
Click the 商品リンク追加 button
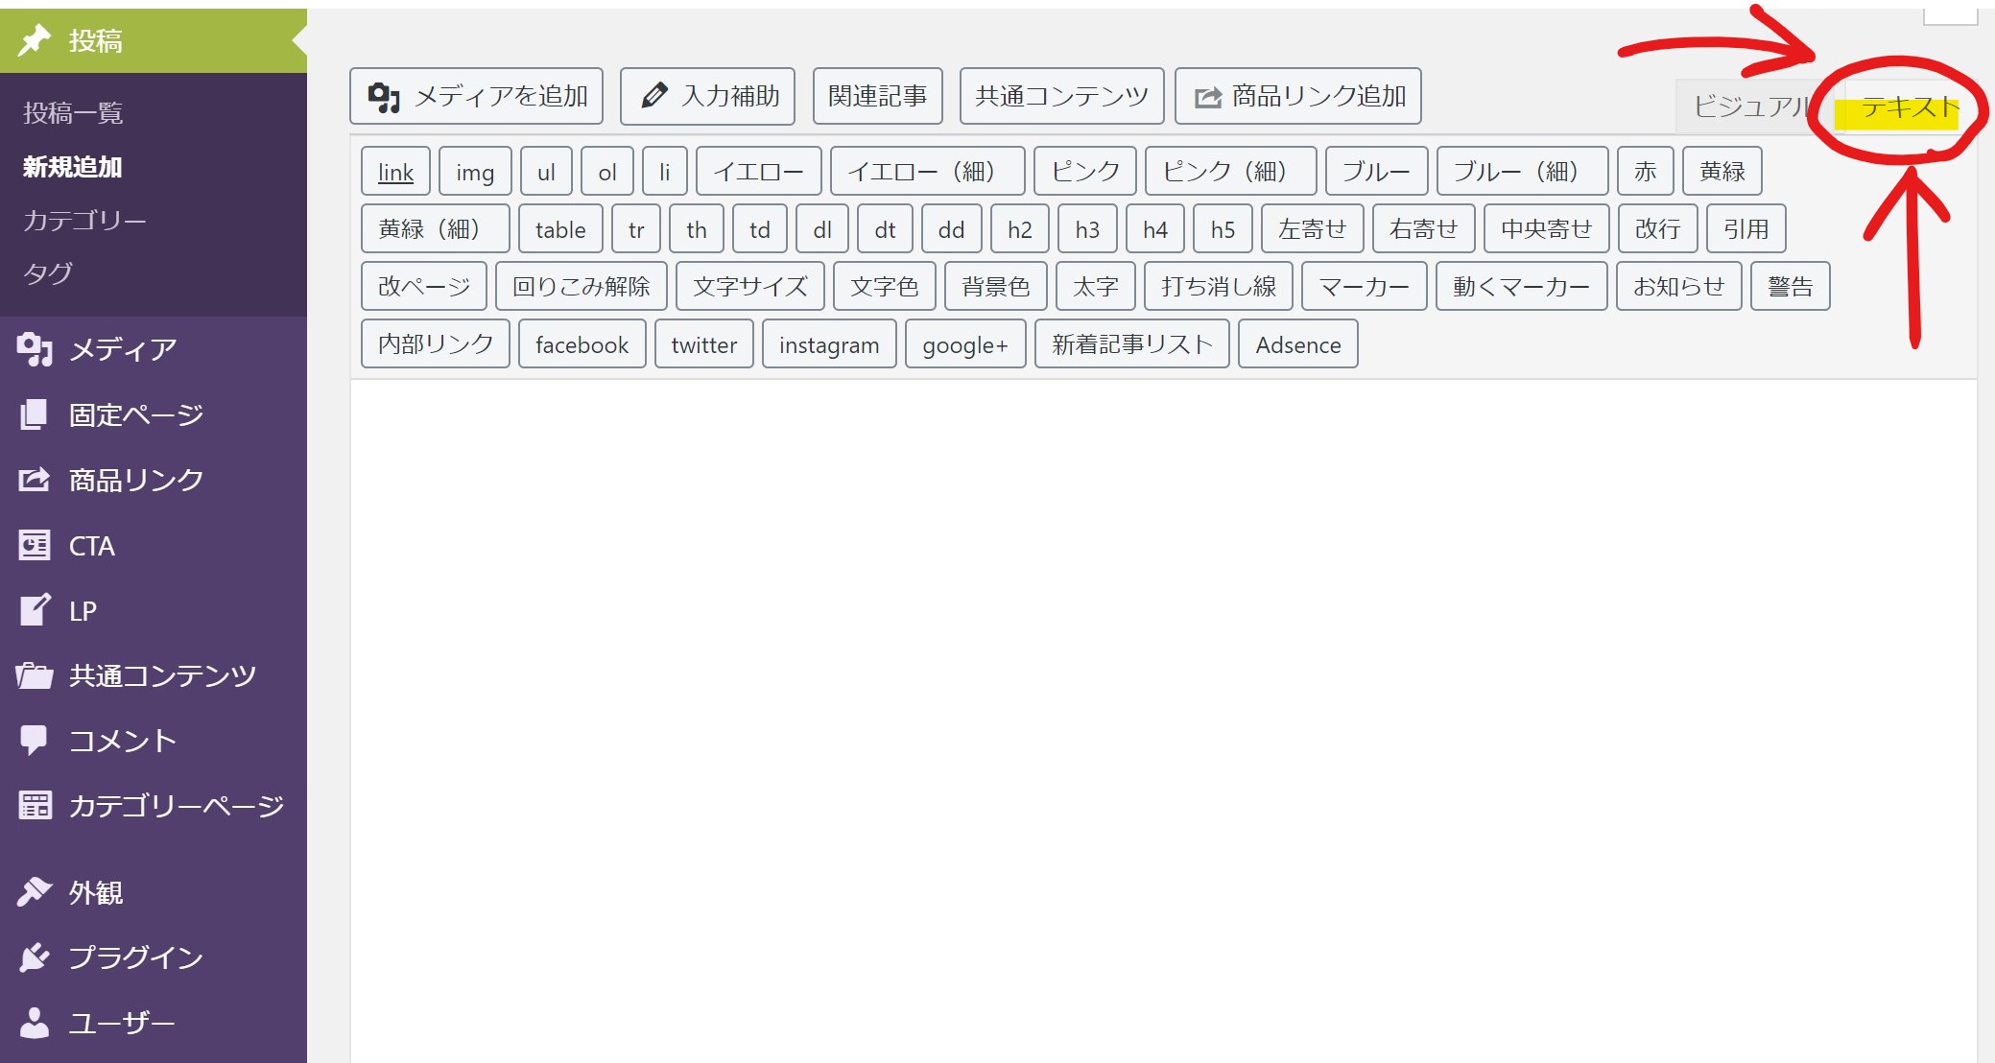tap(1297, 96)
